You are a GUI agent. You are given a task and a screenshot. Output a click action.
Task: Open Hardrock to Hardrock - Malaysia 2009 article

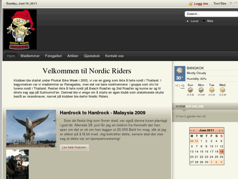[102, 113]
